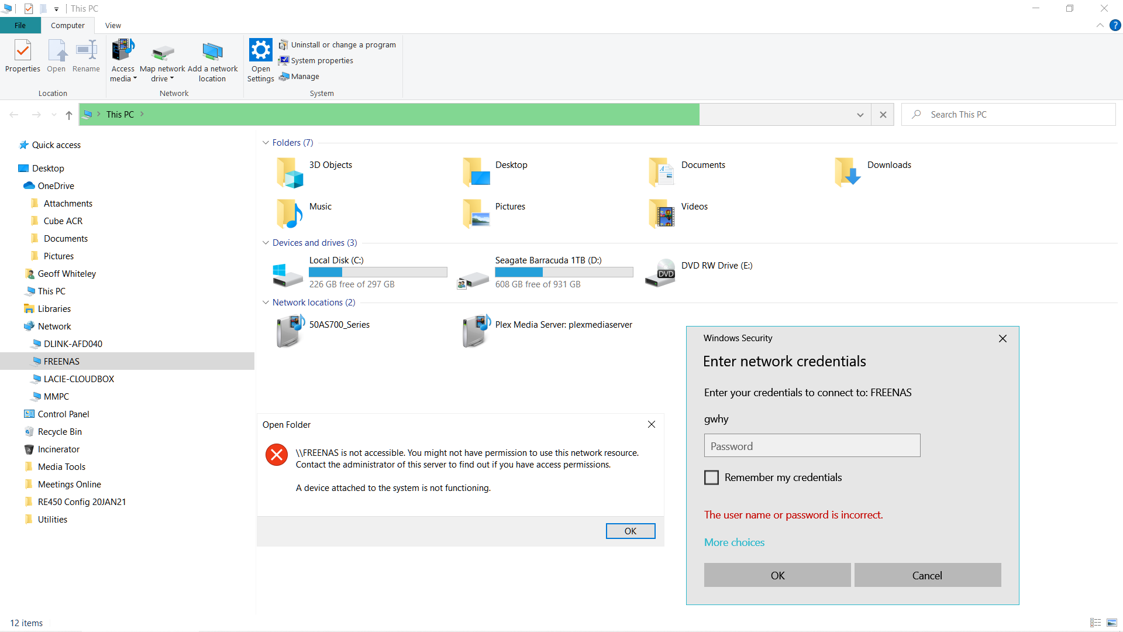Close the Windows Security dialog
Screen dimensions: 1123x632
(1003, 338)
